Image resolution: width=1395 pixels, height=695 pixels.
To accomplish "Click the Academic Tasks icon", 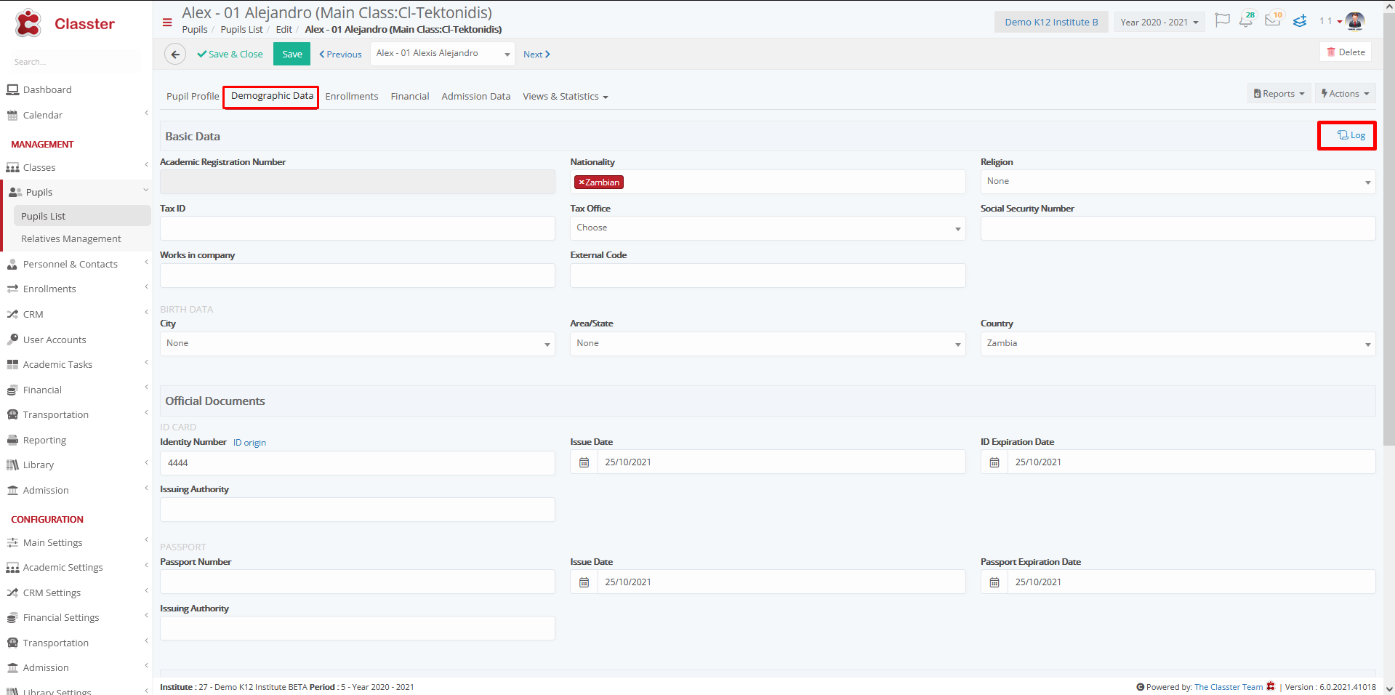I will [12, 364].
